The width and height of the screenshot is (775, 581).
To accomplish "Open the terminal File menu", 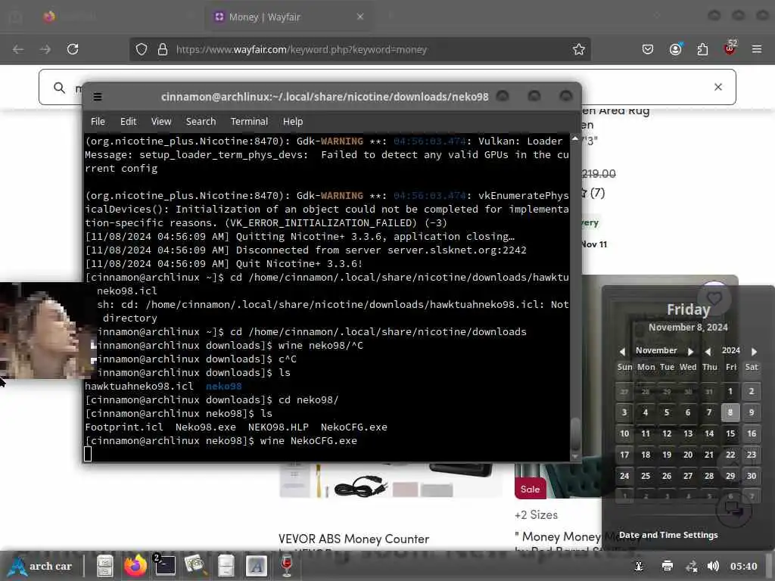I will pyautogui.click(x=98, y=122).
